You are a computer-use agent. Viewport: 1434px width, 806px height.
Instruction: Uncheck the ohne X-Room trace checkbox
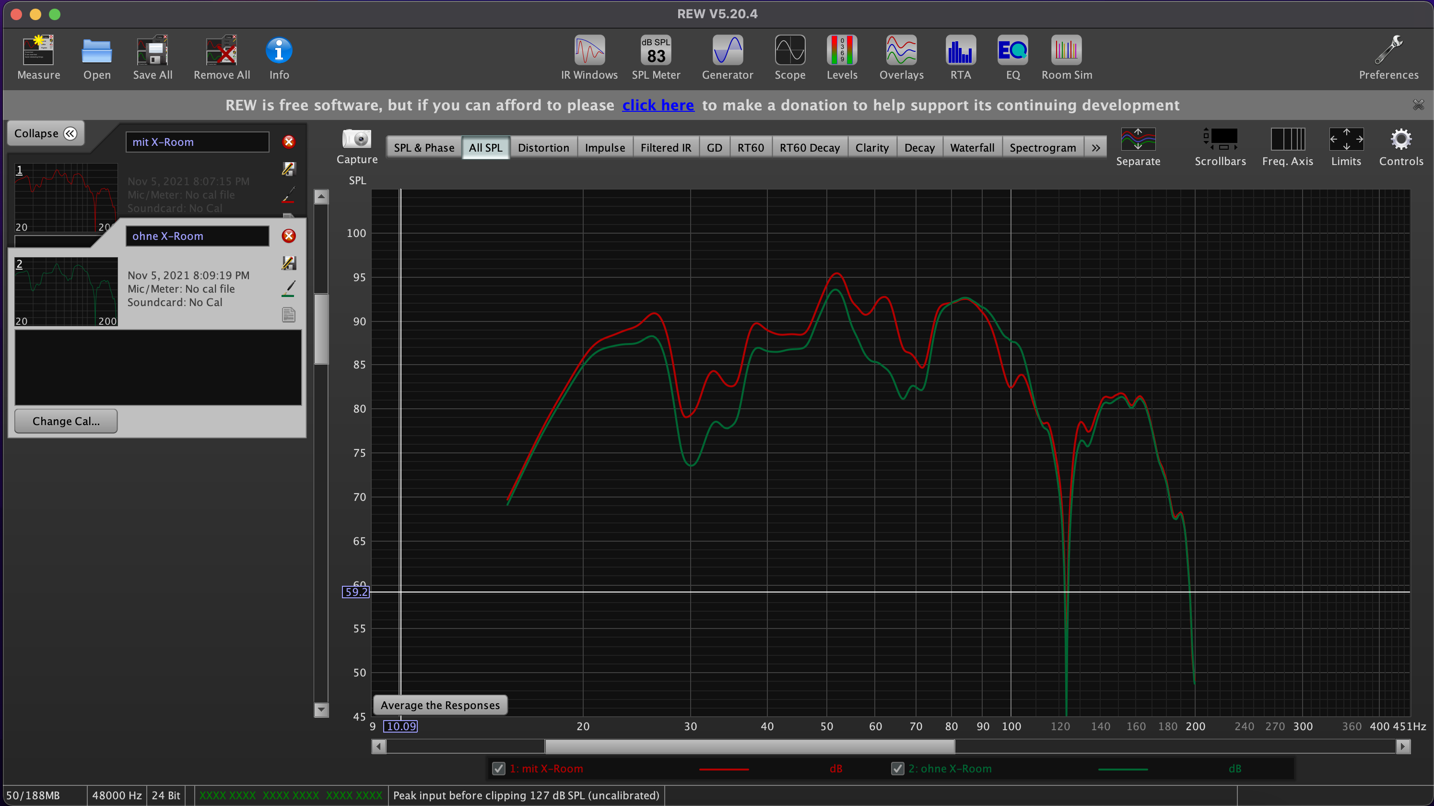897,769
